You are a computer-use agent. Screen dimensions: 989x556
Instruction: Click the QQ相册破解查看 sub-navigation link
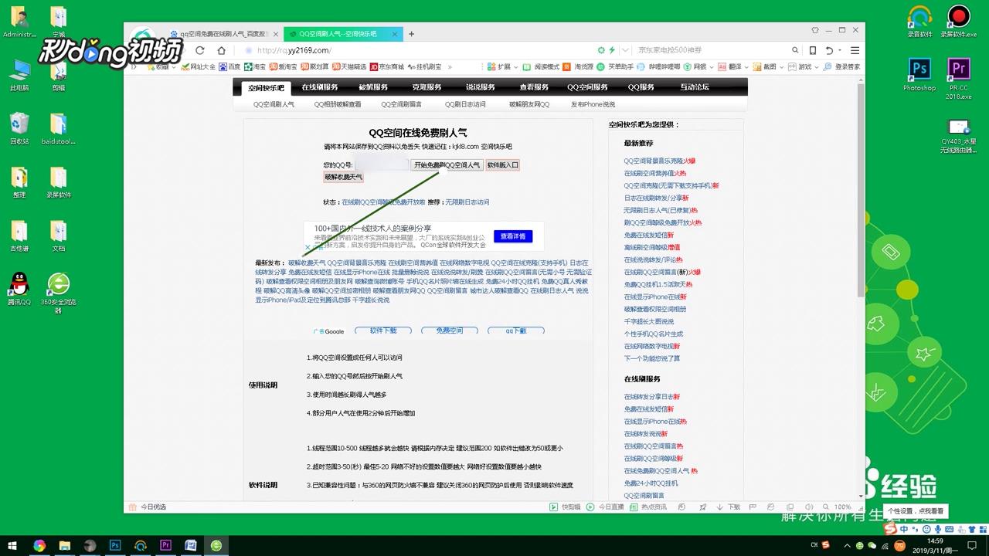pyautogui.click(x=338, y=104)
